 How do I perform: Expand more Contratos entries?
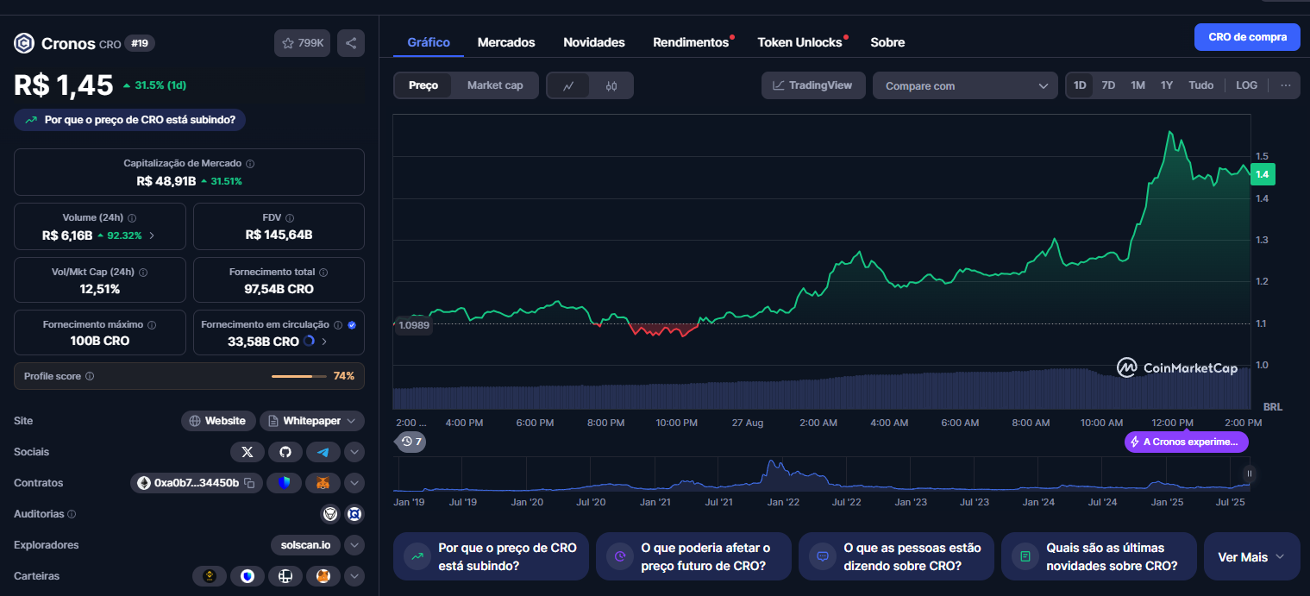coord(354,483)
